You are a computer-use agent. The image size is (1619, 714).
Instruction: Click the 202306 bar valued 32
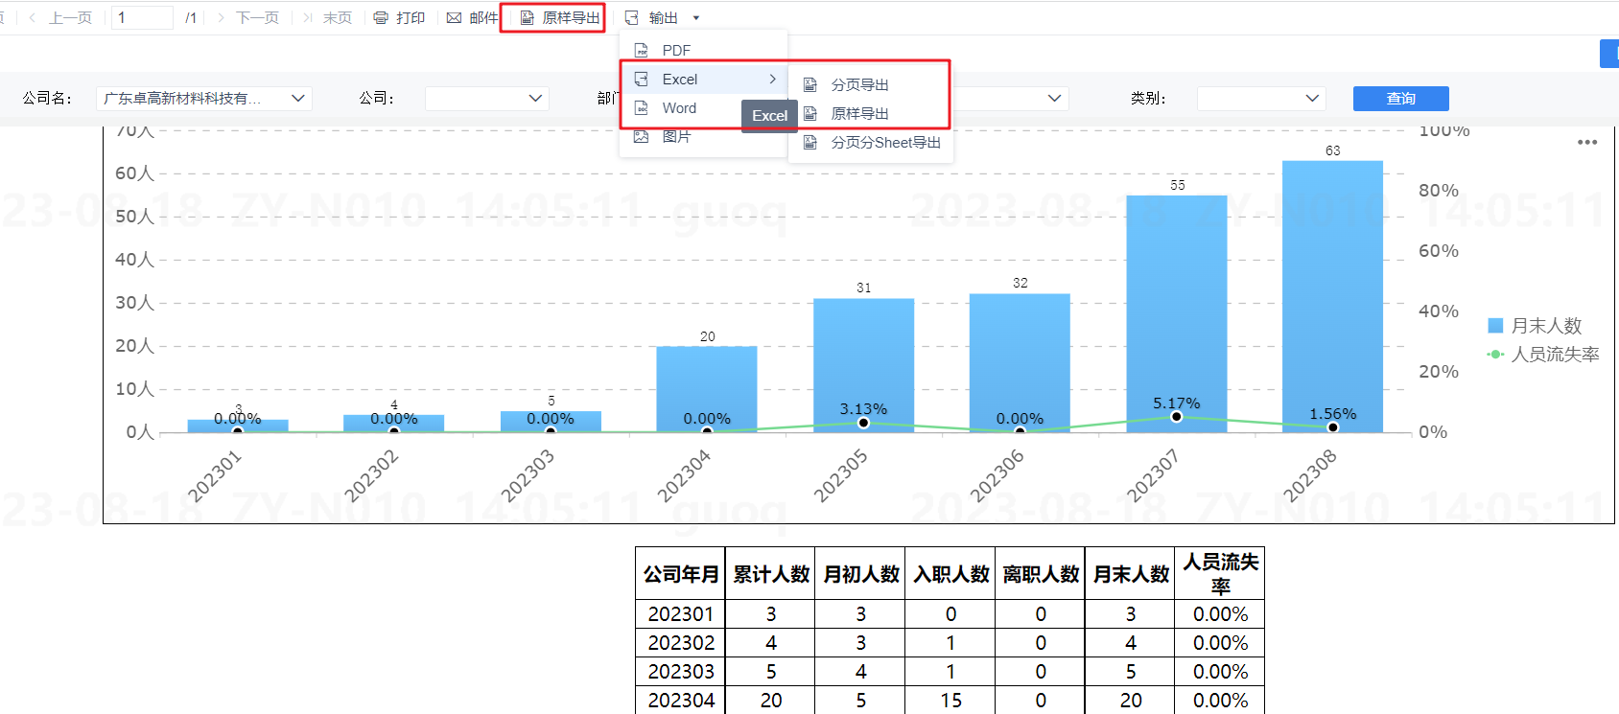(1020, 363)
